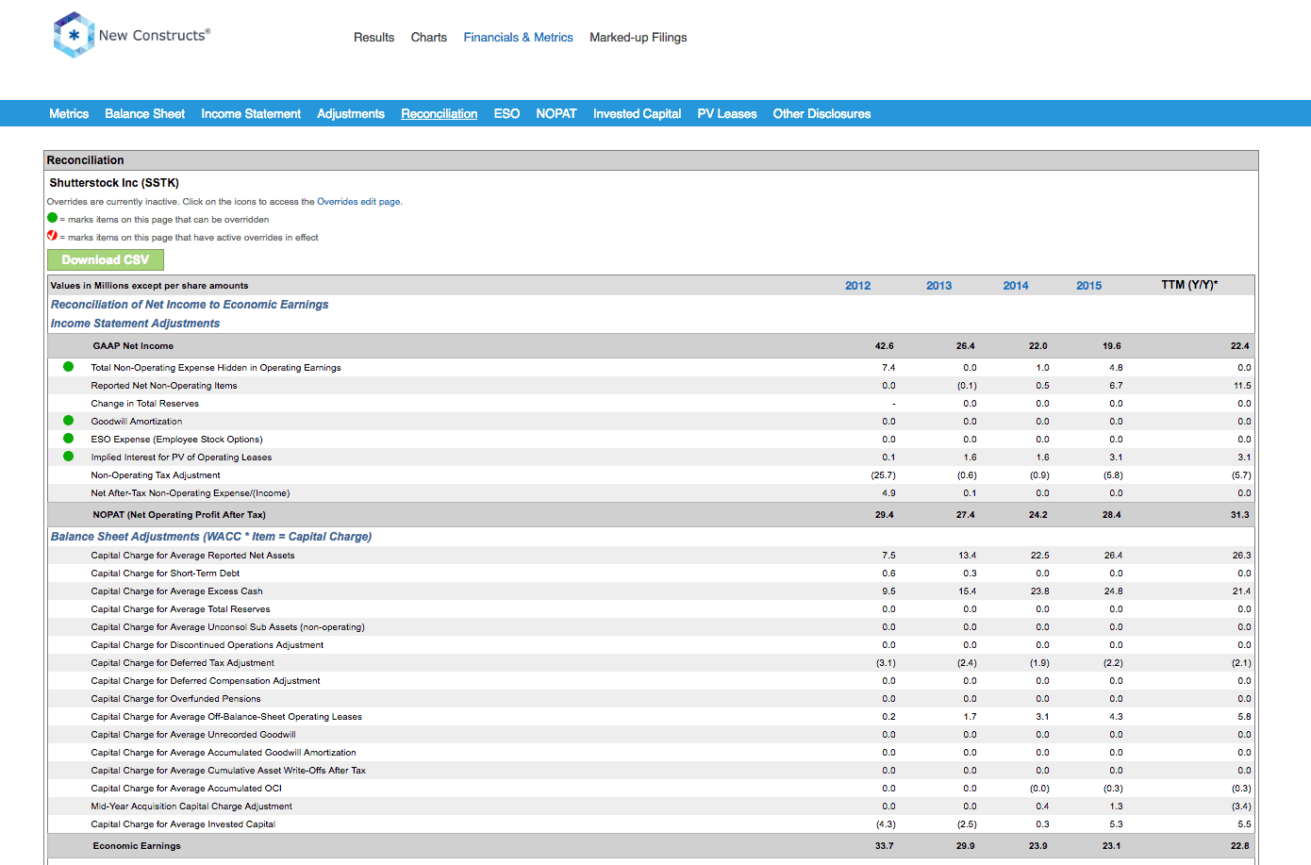Viewport: 1311px width, 865px height.
Task: Click the green legend dot icon
Action: click(x=53, y=218)
